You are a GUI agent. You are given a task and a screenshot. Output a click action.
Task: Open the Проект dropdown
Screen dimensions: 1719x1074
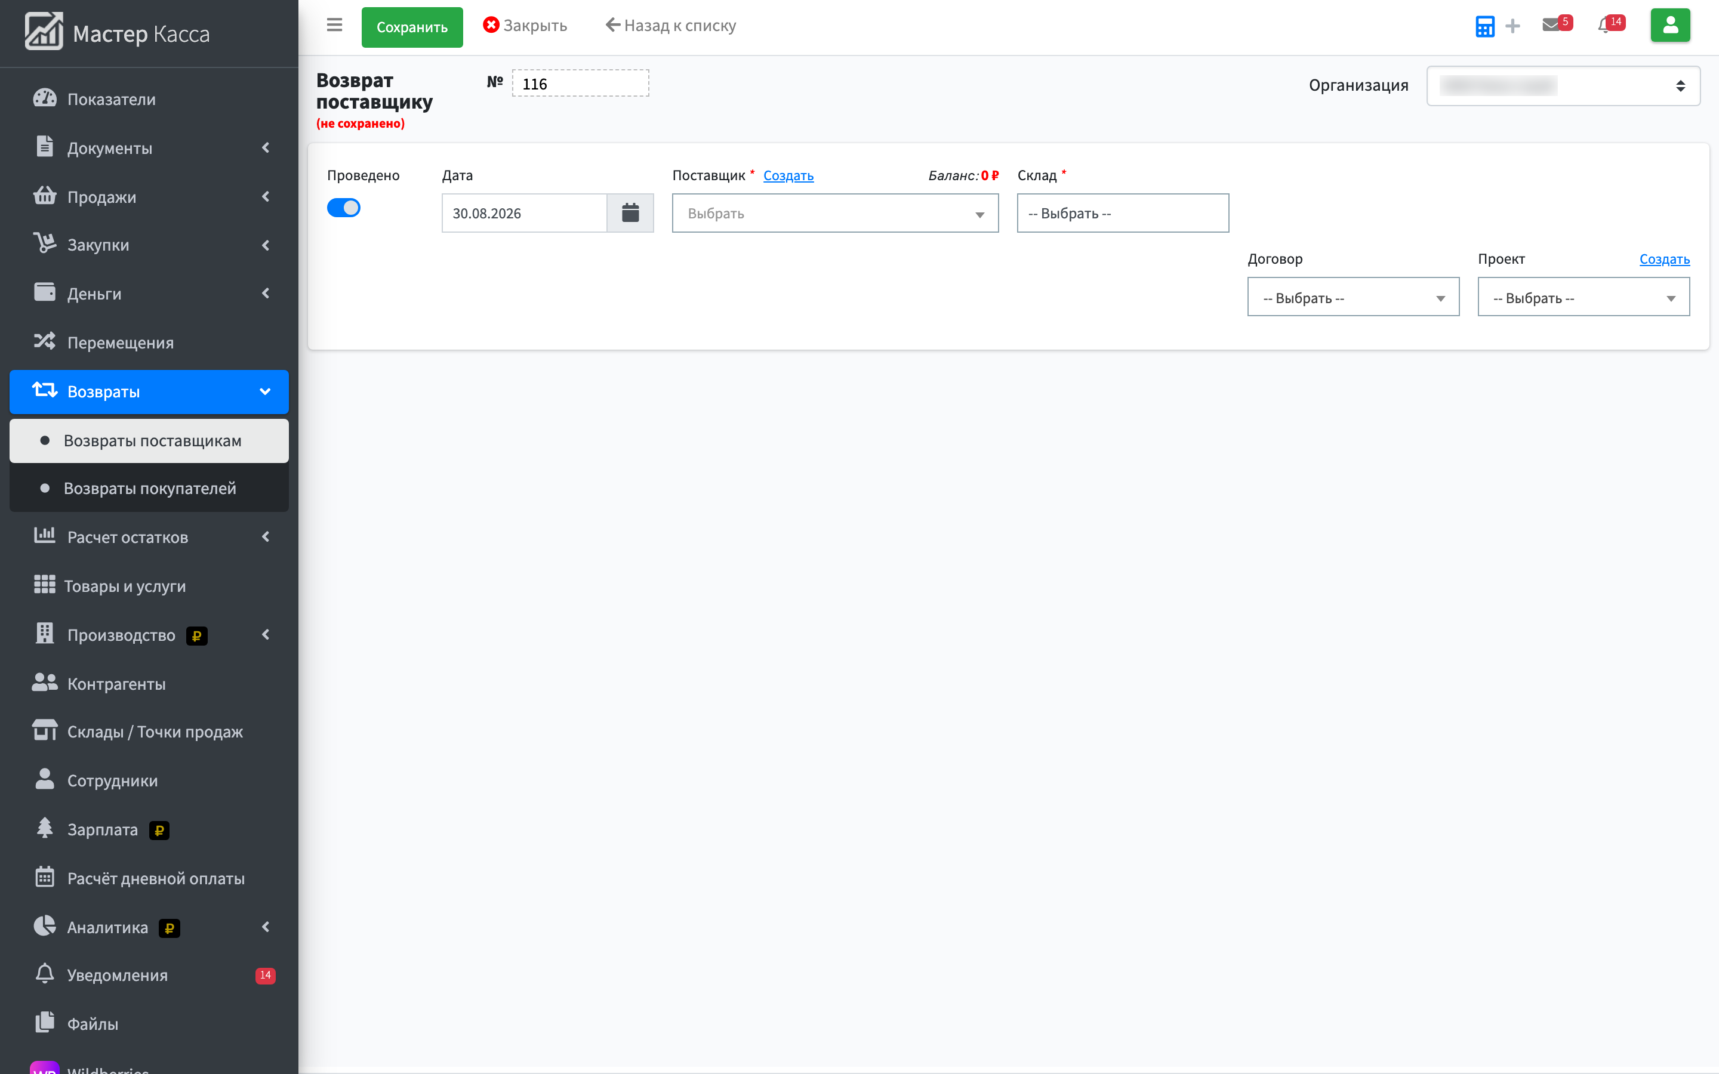click(x=1584, y=297)
